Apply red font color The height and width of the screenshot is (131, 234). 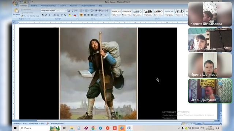tap(75, 15)
